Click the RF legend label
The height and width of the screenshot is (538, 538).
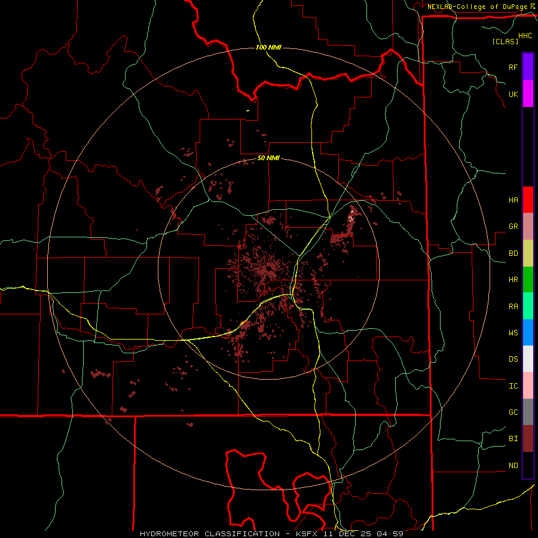513,67
